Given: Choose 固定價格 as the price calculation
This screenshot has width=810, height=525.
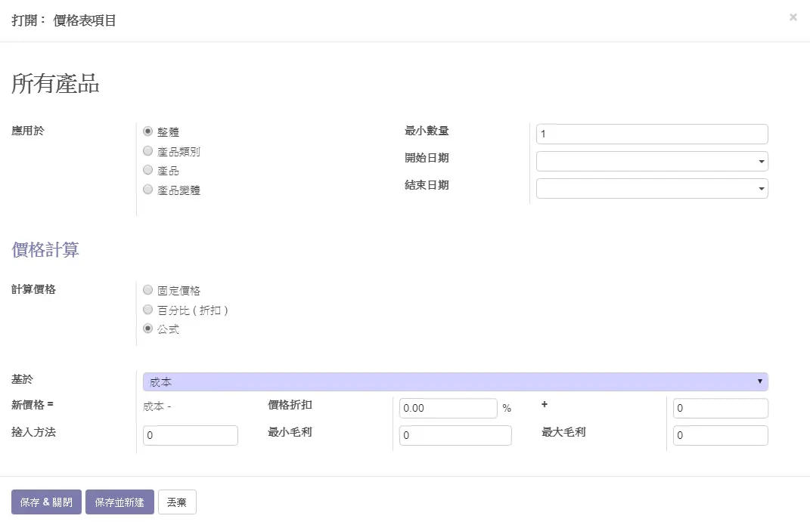Looking at the screenshot, I should click(x=148, y=290).
